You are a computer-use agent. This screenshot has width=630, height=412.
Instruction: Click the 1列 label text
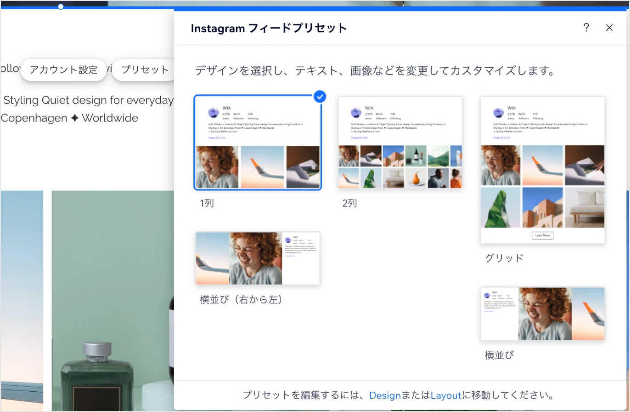[x=207, y=203]
